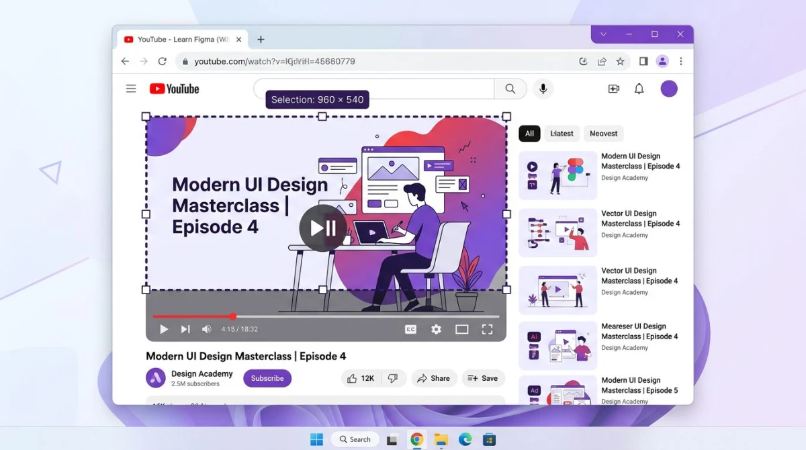Enter fullscreen video mode
This screenshot has height=450, width=806.
pos(487,329)
